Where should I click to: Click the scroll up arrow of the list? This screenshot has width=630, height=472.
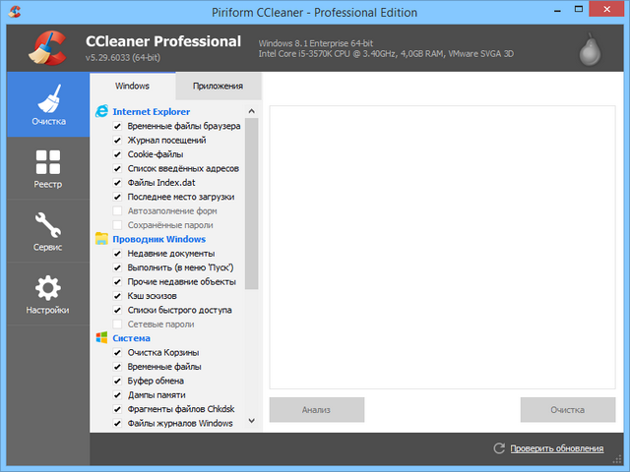pyautogui.click(x=252, y=111)
